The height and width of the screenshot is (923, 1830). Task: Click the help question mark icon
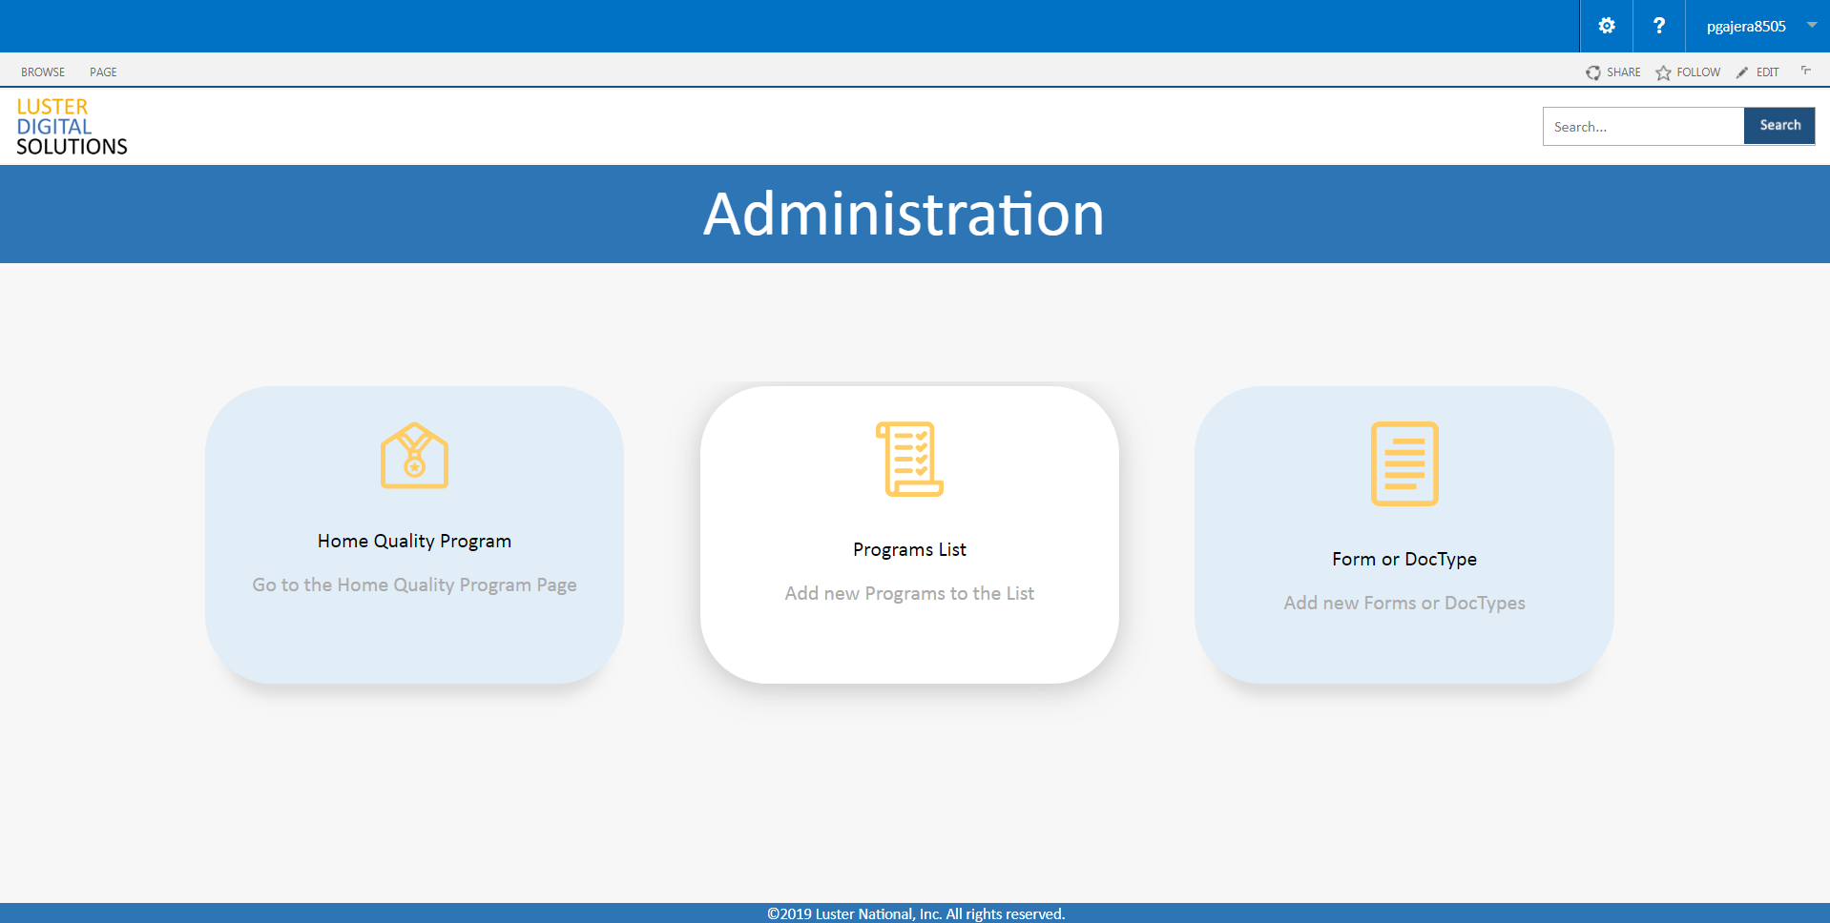1659,26
